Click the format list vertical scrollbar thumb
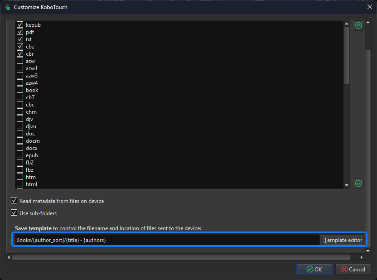The height and width of the screenshot is (280, 377). (347, 55)
